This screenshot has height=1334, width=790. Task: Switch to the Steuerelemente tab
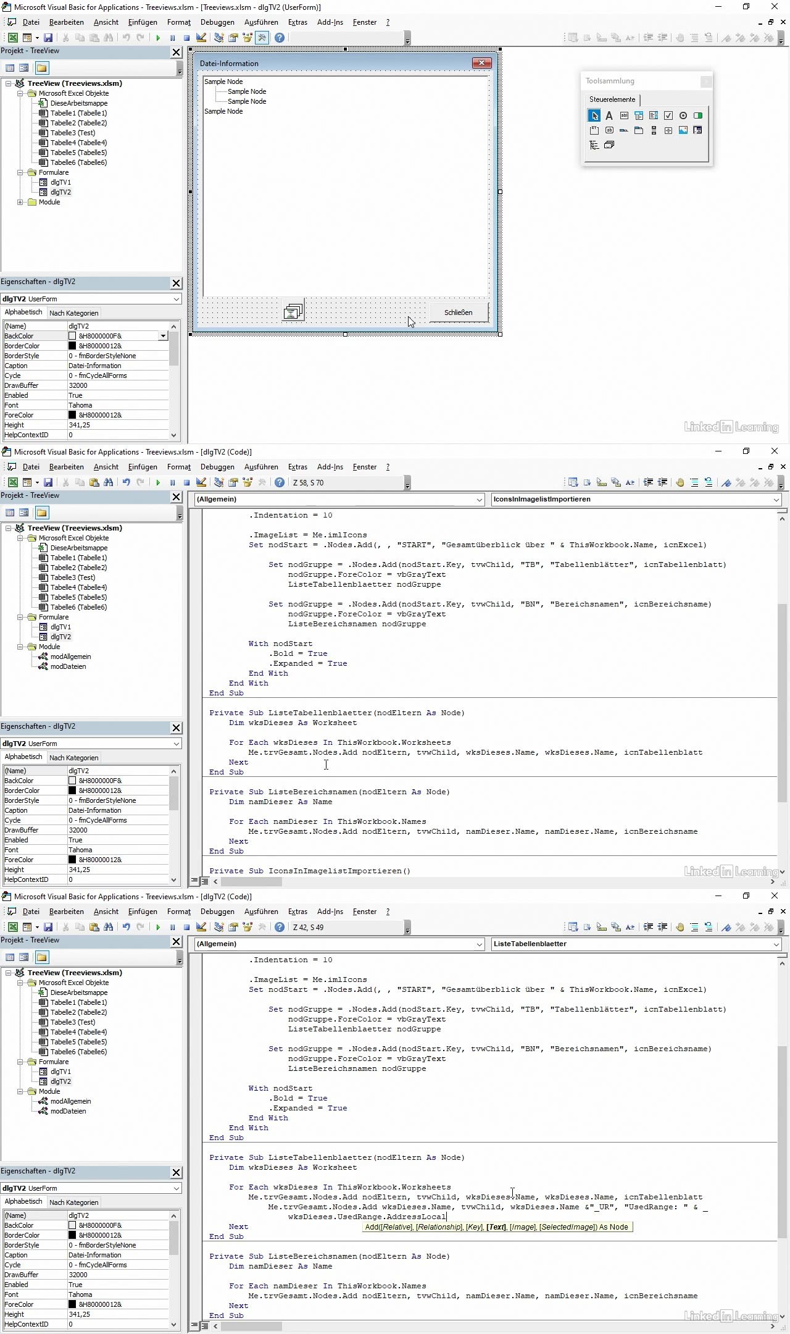(612, 99)
